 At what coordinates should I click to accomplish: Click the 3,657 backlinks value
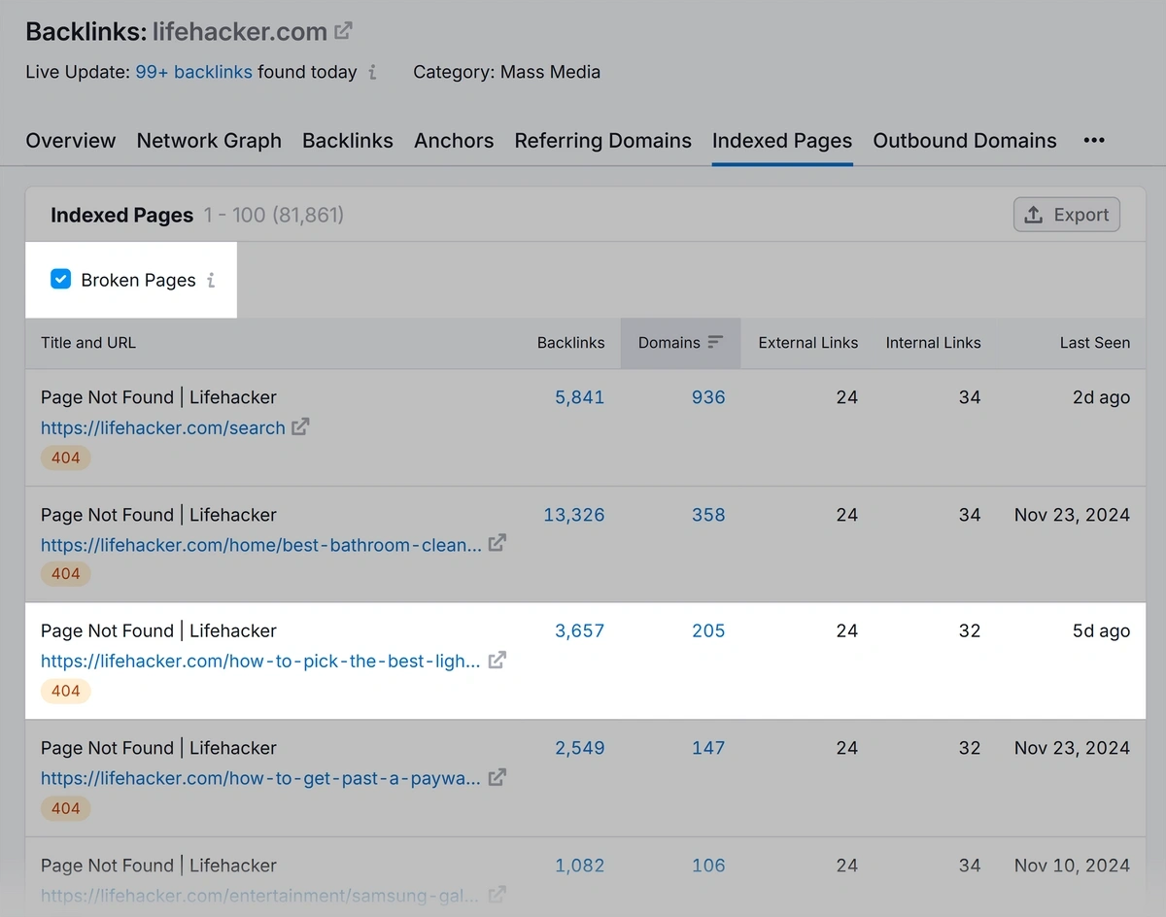click(x=580, y=630)
